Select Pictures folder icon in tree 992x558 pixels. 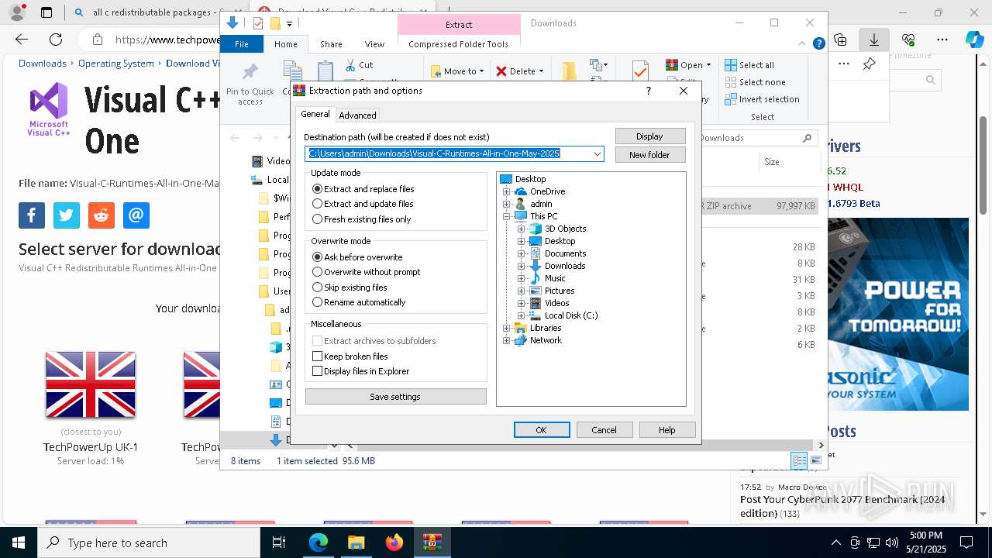click(x=536, y=291)
